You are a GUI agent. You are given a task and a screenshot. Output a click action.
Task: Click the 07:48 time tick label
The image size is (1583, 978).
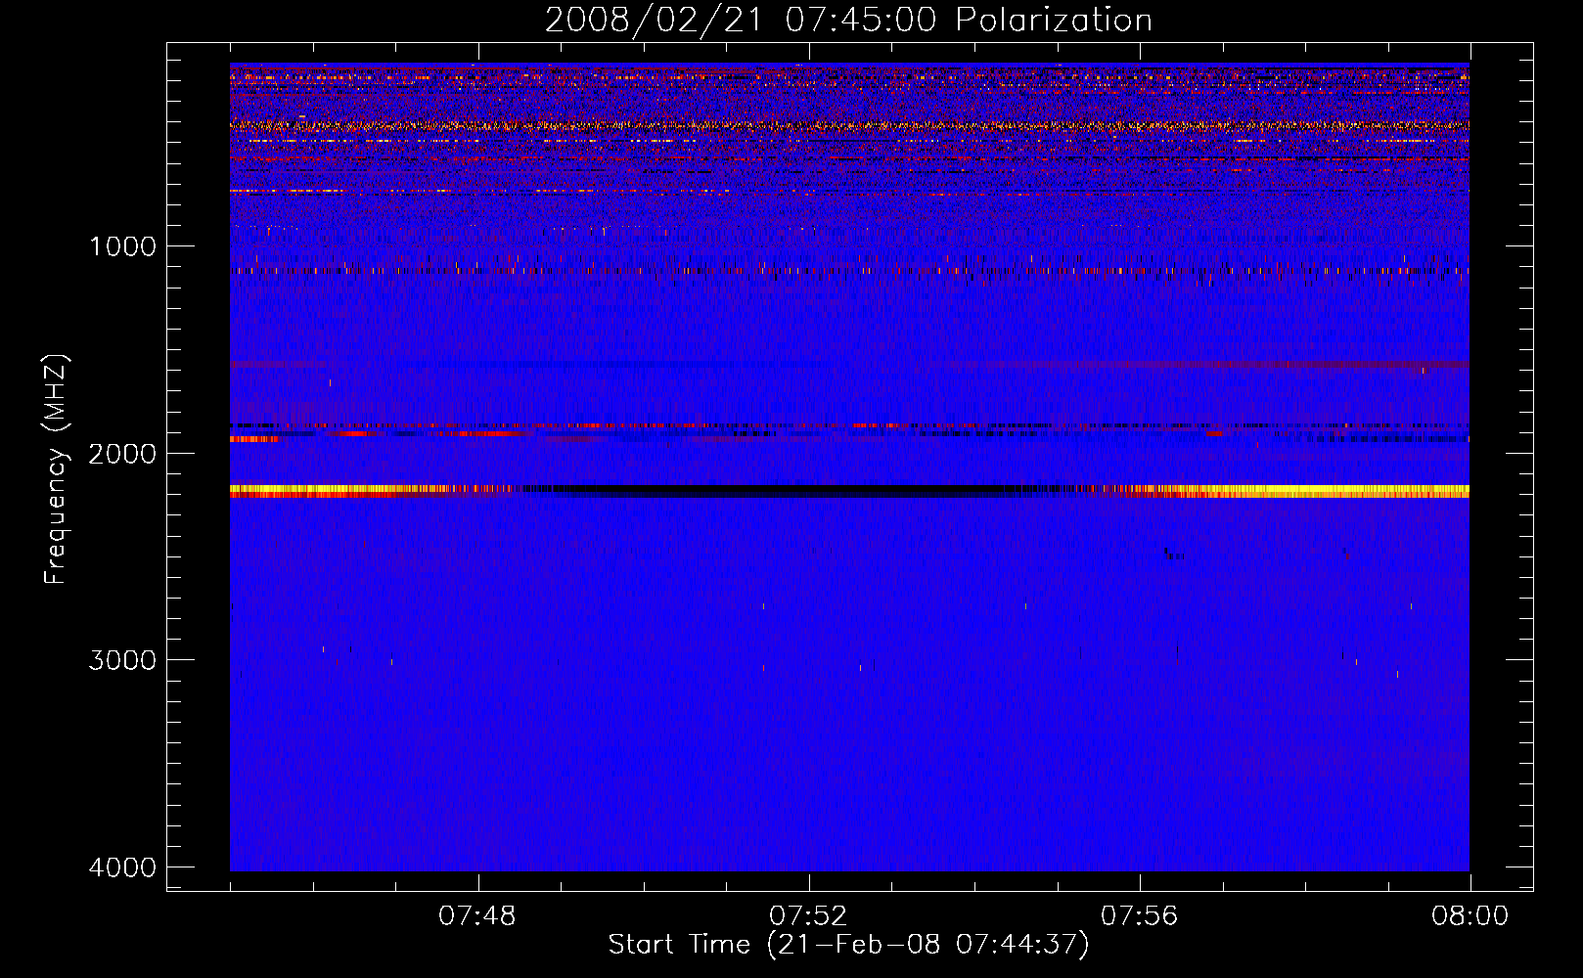[x=477, y=916]
